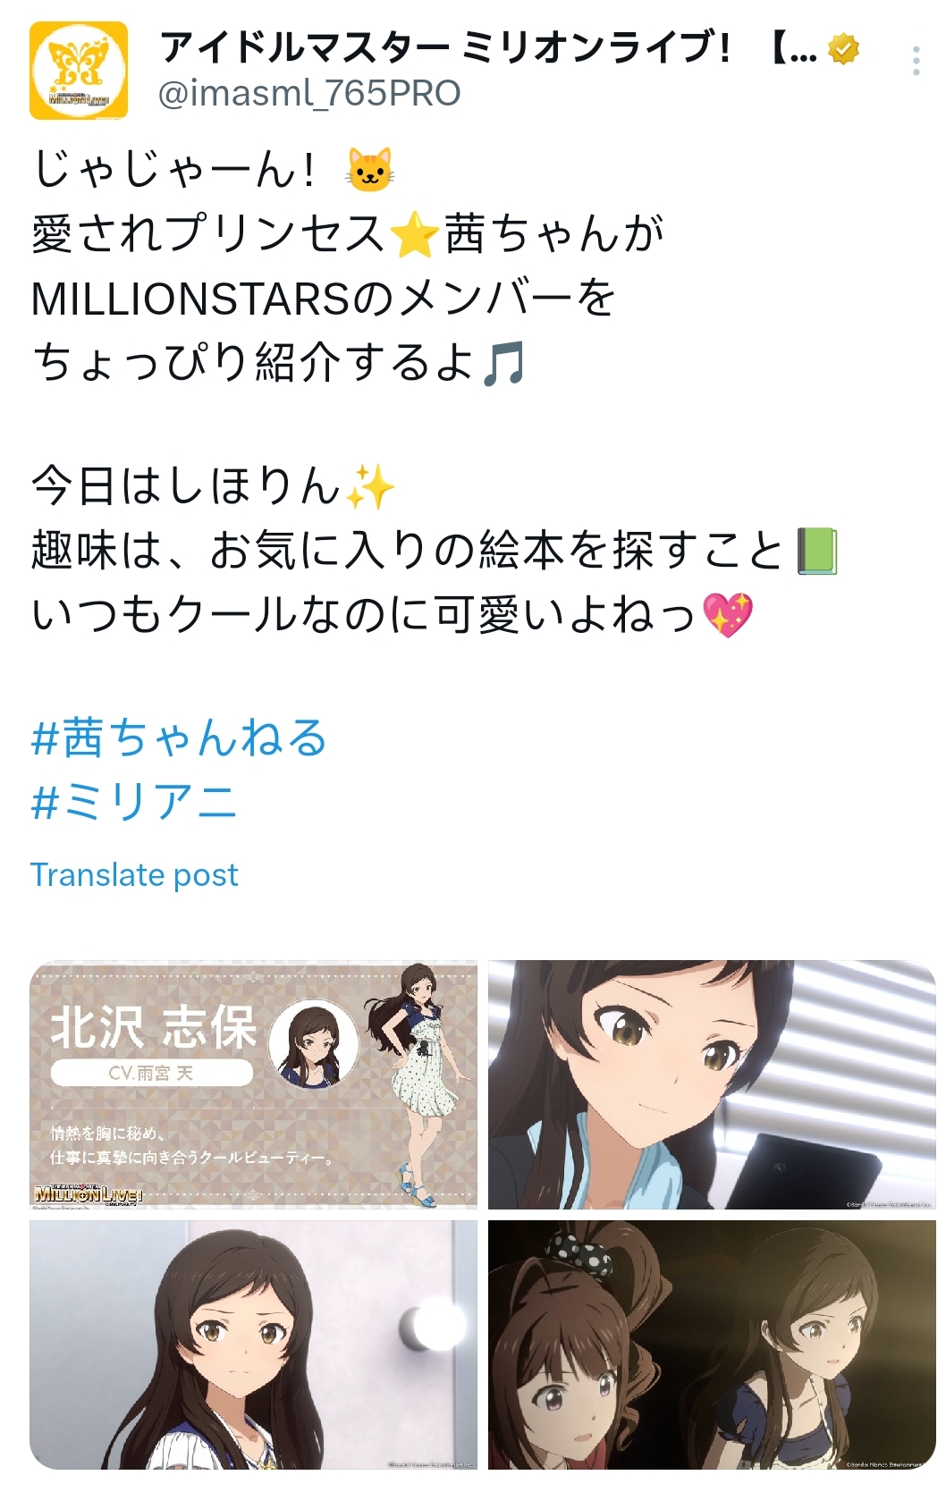
Task: Open the three-dot post options menu
Action: tap(916, 60)
